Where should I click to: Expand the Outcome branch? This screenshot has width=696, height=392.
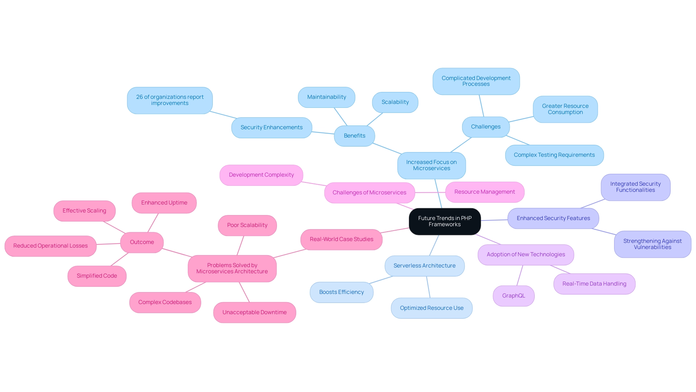pyautogui.click(x=143, y=241)
